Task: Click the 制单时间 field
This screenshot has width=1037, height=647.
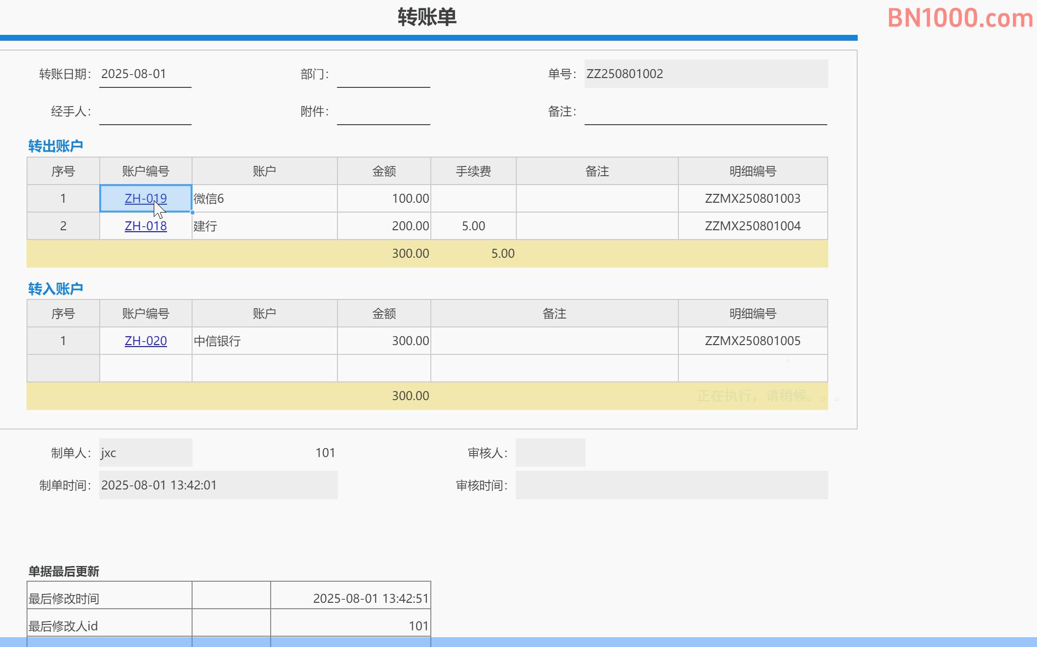Action: [219, 485]
